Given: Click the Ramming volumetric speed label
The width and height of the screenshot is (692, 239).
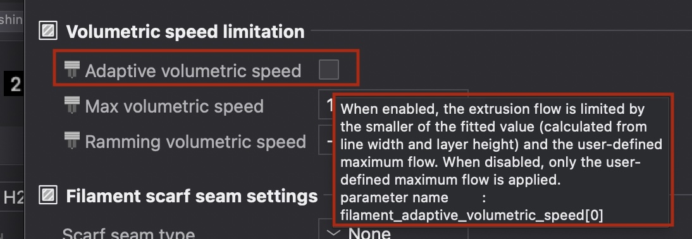Looking at the screenshot, I should pyautogui.click(x=195, y=142).
